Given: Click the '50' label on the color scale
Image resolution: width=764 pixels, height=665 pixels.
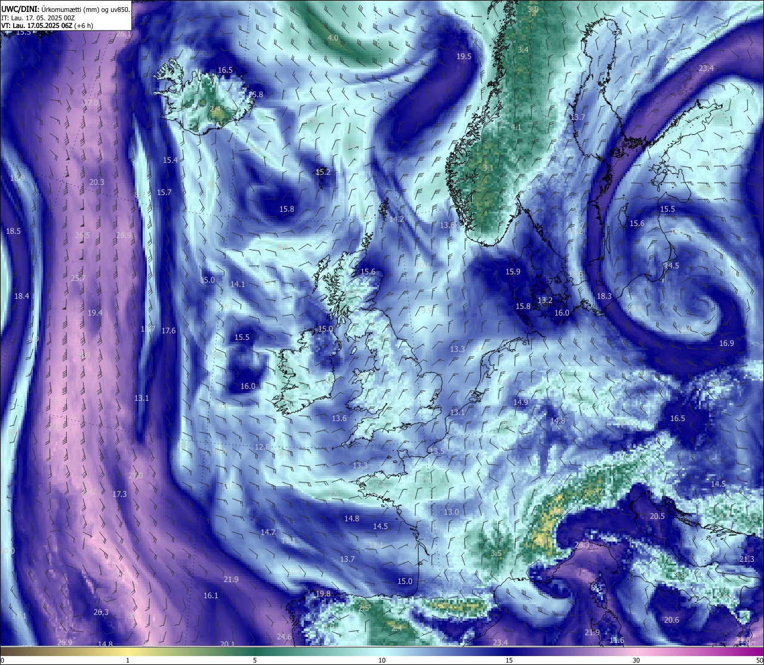Looking at the screenshot, I should point(759,660).
